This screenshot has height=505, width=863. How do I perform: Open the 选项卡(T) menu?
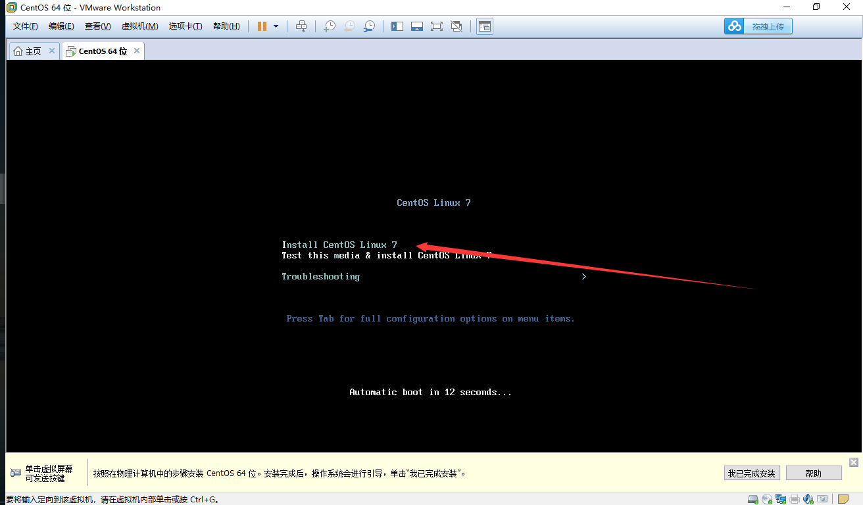pos(185,26)
